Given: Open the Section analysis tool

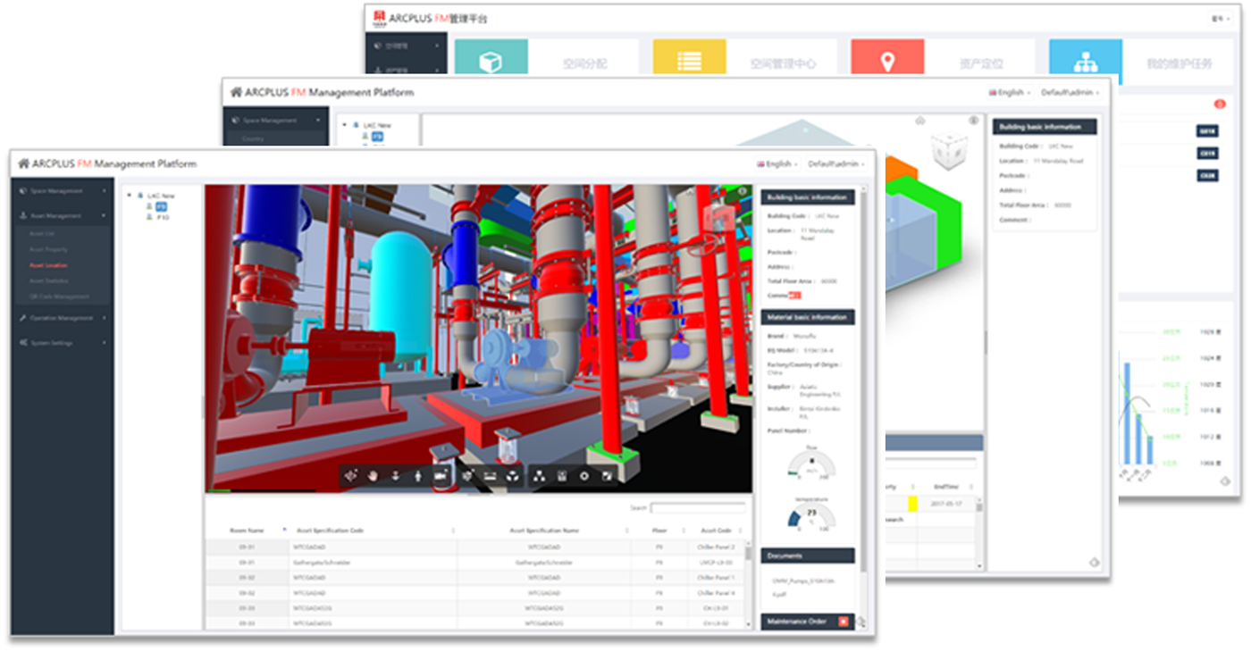Looking at the screenshot, I should click(512, 477).
